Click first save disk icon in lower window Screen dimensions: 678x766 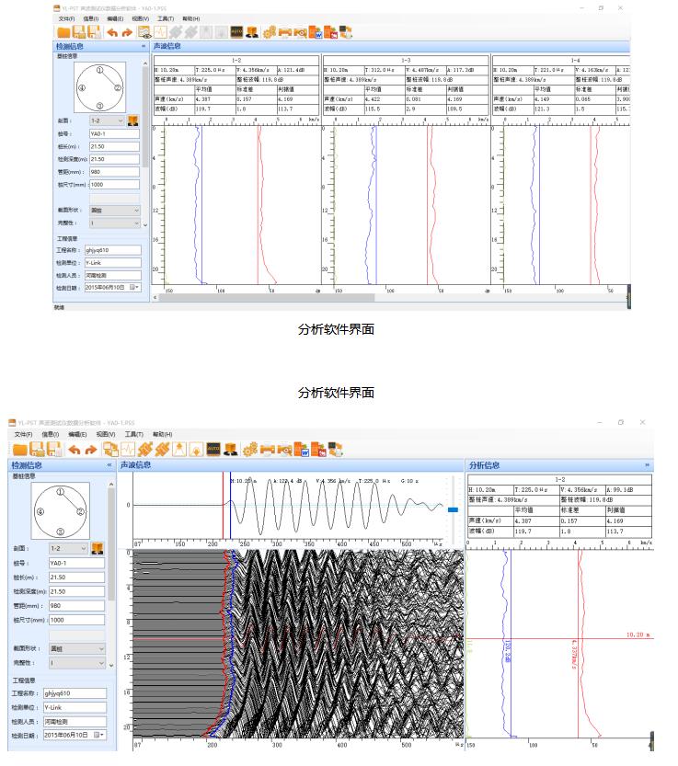pos(37,449)
